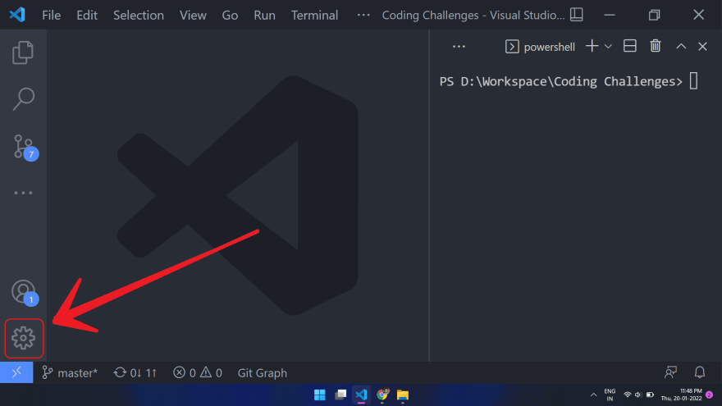Close the terminal panel

tap(702, 47)
